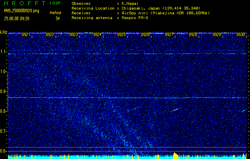This screenshot has width=250, height=159.
Task: Click the 0.7 frequency axis label
Action: (x=4, y=131)
